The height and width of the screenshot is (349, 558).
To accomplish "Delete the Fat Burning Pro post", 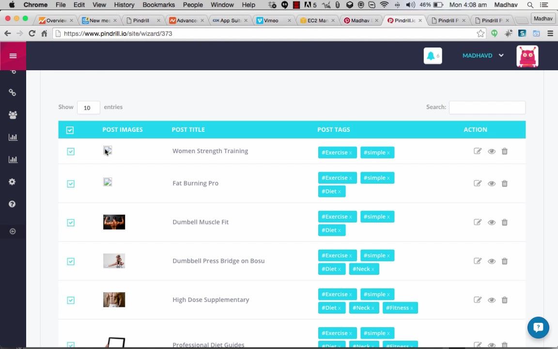I will click(504, 184).
